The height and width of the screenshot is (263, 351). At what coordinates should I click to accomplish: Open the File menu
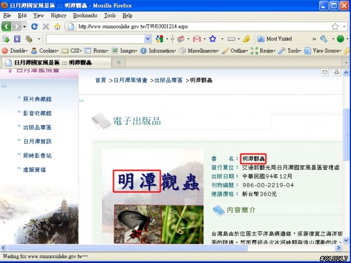tap(7, 16)
